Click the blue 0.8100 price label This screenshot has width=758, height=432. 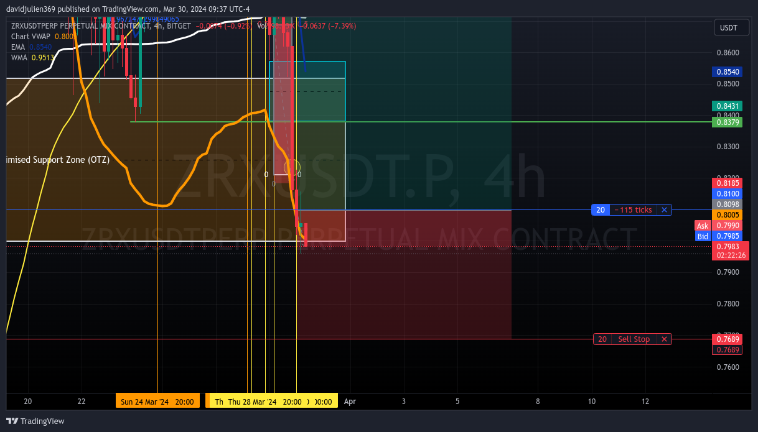pyautogui.click(x=727, y=194)
